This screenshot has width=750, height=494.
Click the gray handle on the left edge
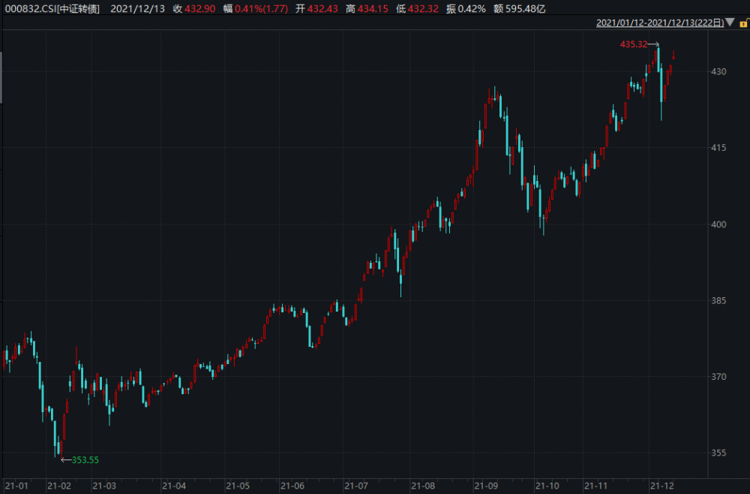(1, 77)
